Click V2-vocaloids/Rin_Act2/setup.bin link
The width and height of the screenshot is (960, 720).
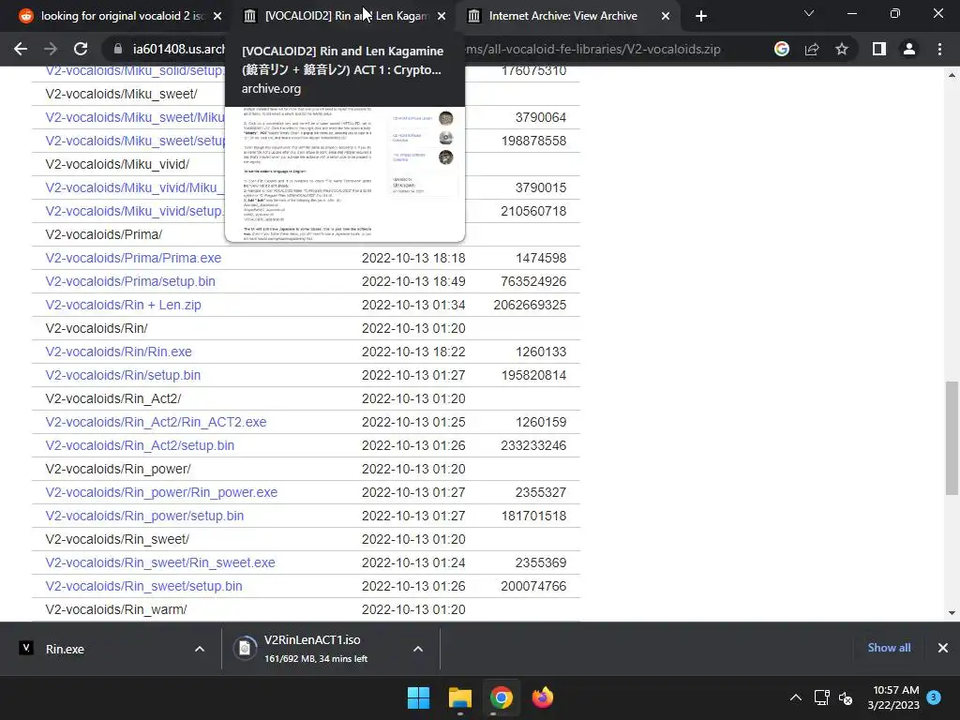coord(140,445)
